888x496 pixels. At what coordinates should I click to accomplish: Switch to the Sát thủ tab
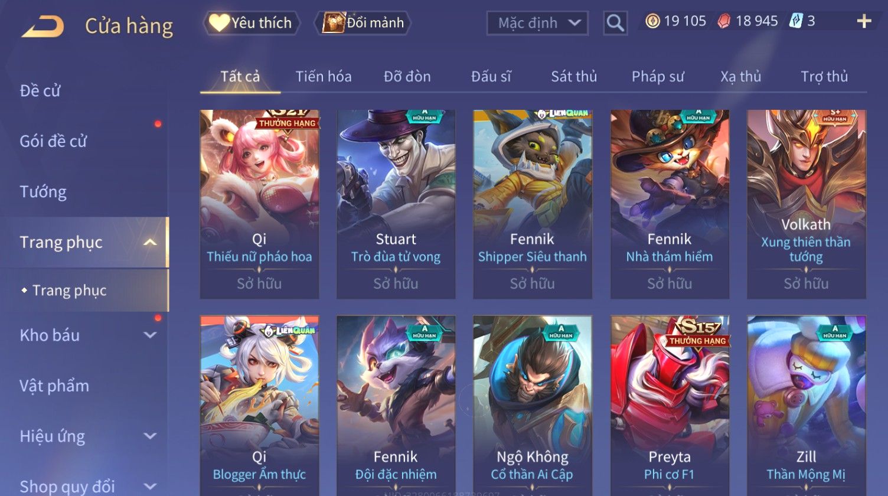(x=574, y=77)
